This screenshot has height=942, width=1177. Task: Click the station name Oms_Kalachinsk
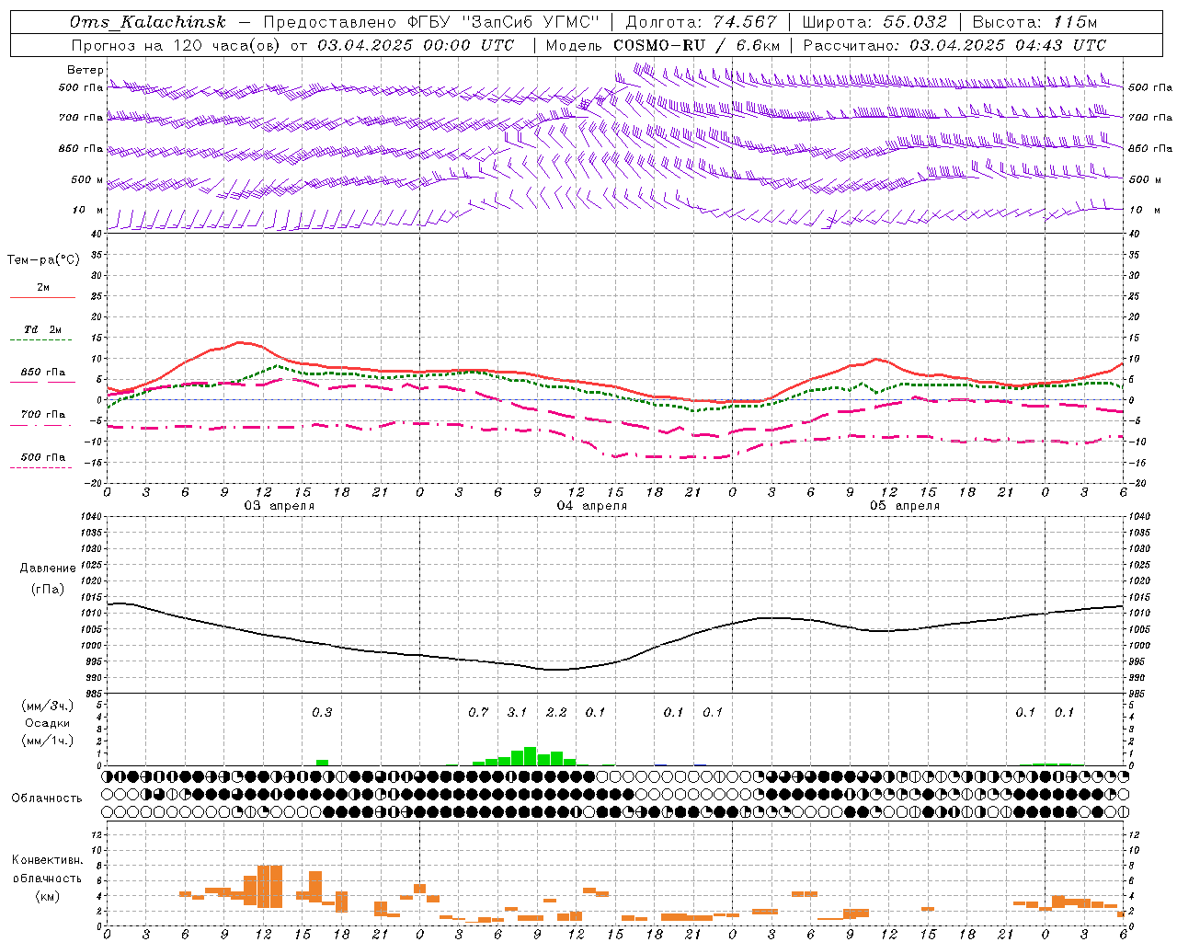(148, 22)
